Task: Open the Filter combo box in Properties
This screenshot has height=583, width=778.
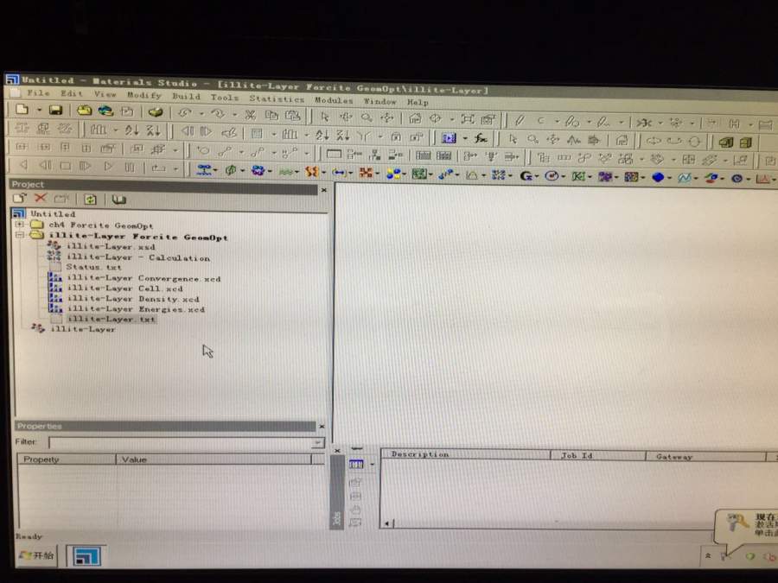Action: tap(187, 442)
